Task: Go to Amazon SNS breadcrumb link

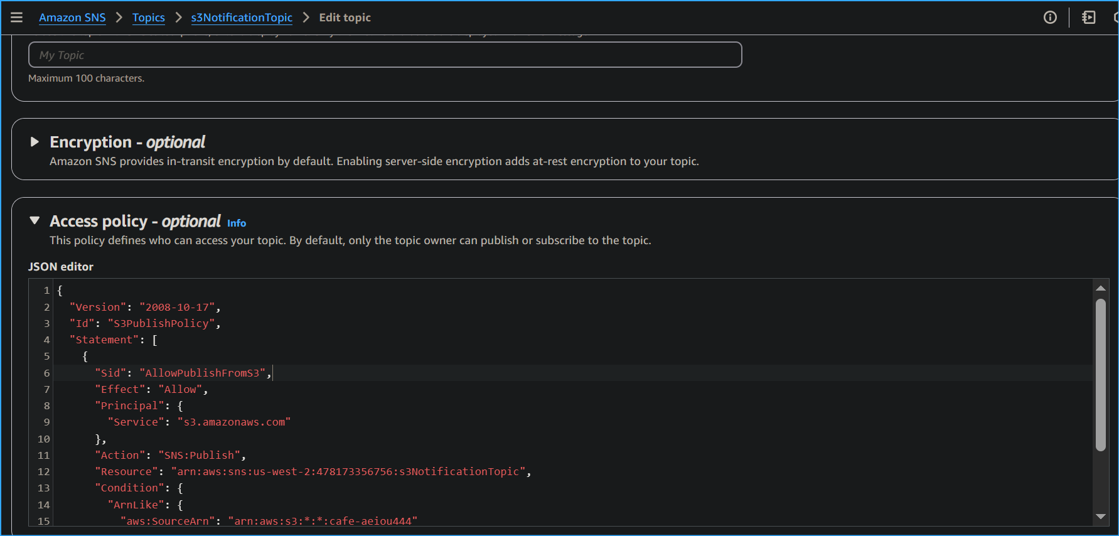Action: [x=72, y=18]
